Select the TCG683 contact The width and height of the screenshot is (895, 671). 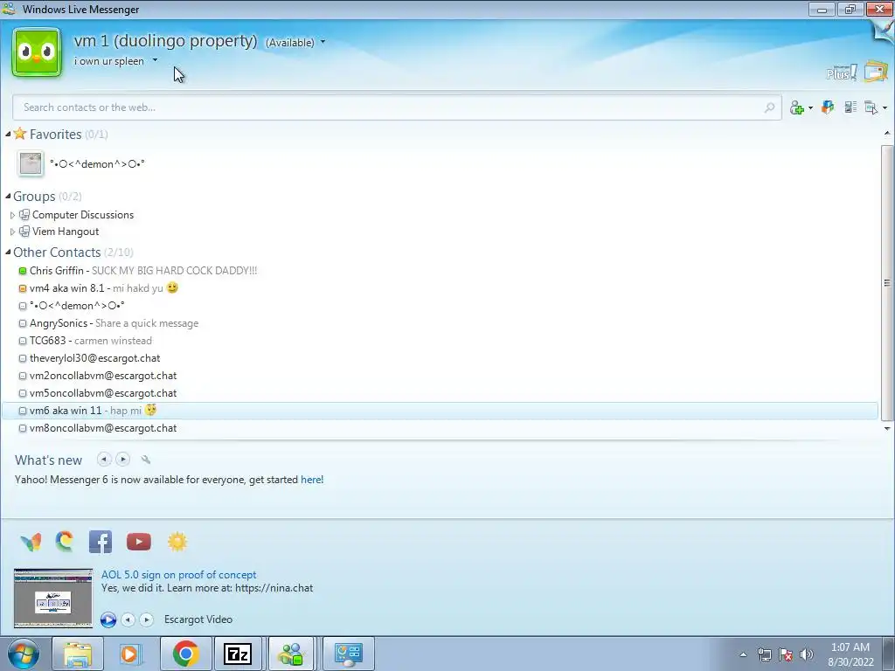tap(440, 341)
